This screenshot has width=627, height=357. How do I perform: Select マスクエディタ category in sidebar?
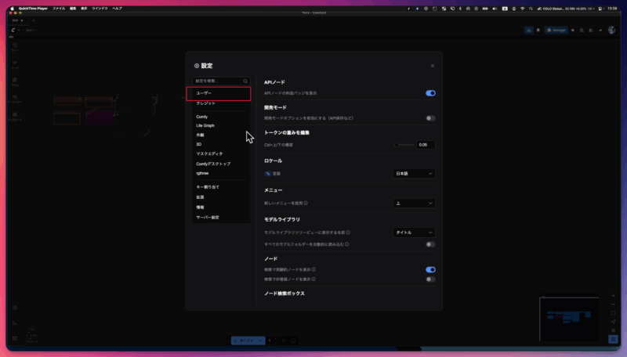(x=209, y=154)
